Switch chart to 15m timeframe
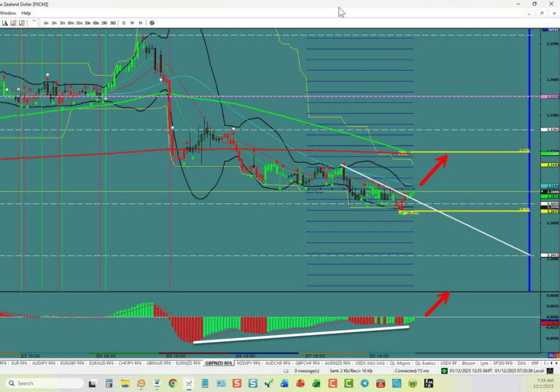 [x=79, y=23]
